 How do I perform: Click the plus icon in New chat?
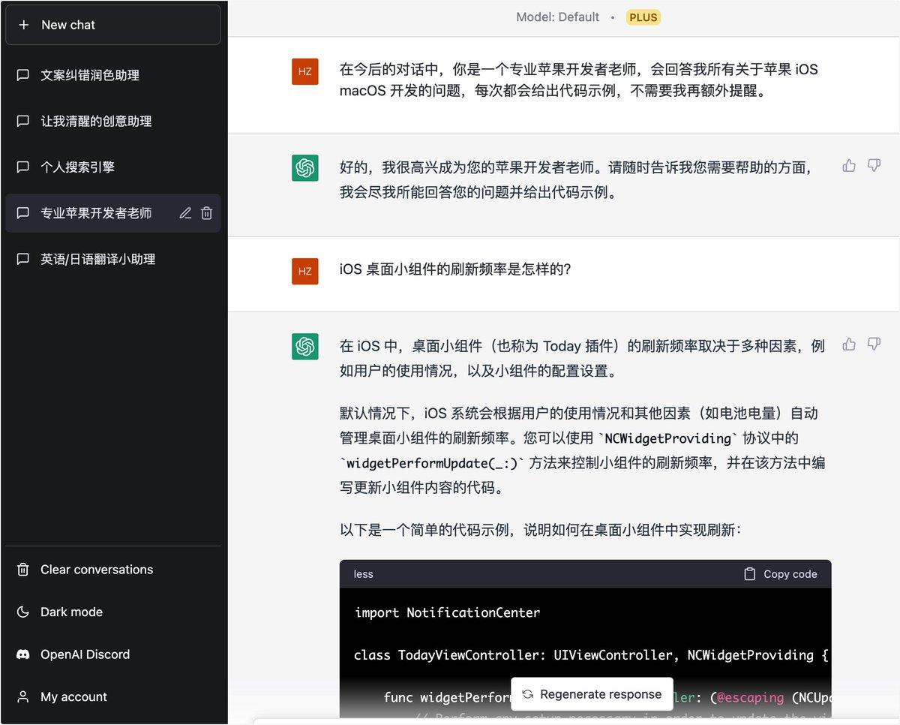(24, 25)
